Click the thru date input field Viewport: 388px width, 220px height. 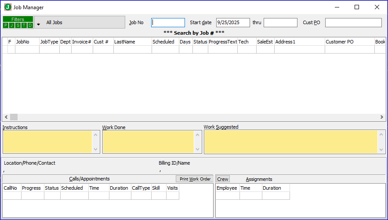[x=280, y=22]
